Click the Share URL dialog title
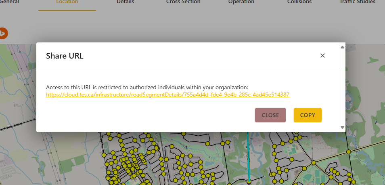The width and height of the screenshot is (385, 185). tap(65, 56)
